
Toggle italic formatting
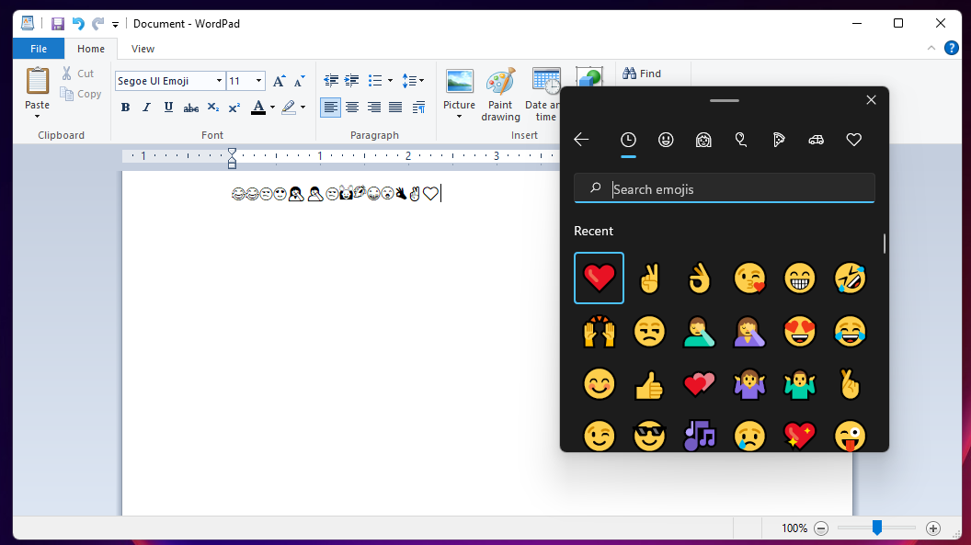pyautogui.click(x=147, y=107)
